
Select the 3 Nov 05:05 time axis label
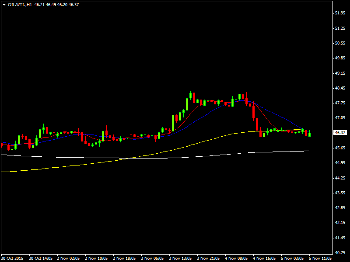point(152,259)
